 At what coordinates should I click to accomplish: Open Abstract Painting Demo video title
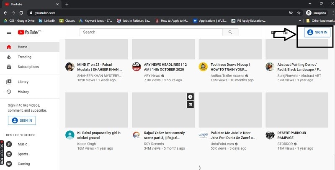pos(299,67)
